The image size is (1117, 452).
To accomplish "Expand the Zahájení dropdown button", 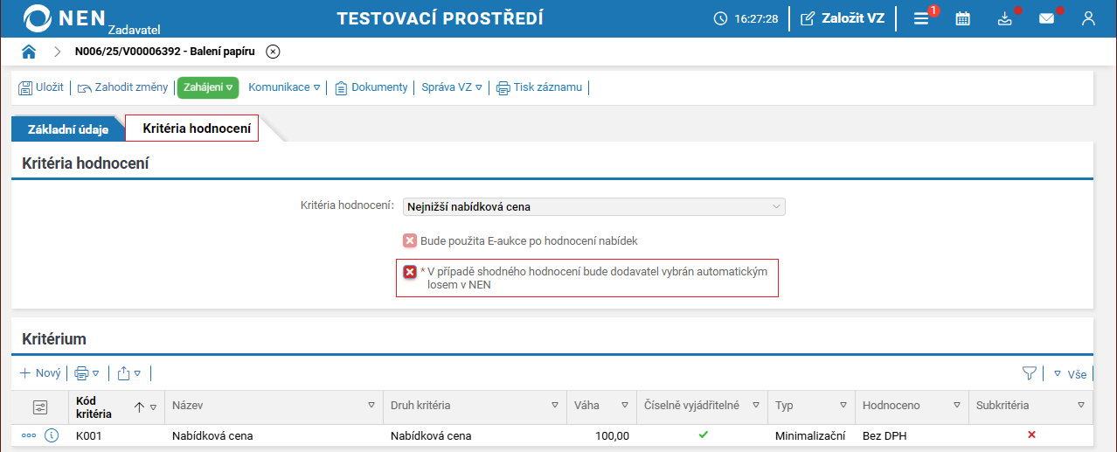I will click(x=208, y=87).
